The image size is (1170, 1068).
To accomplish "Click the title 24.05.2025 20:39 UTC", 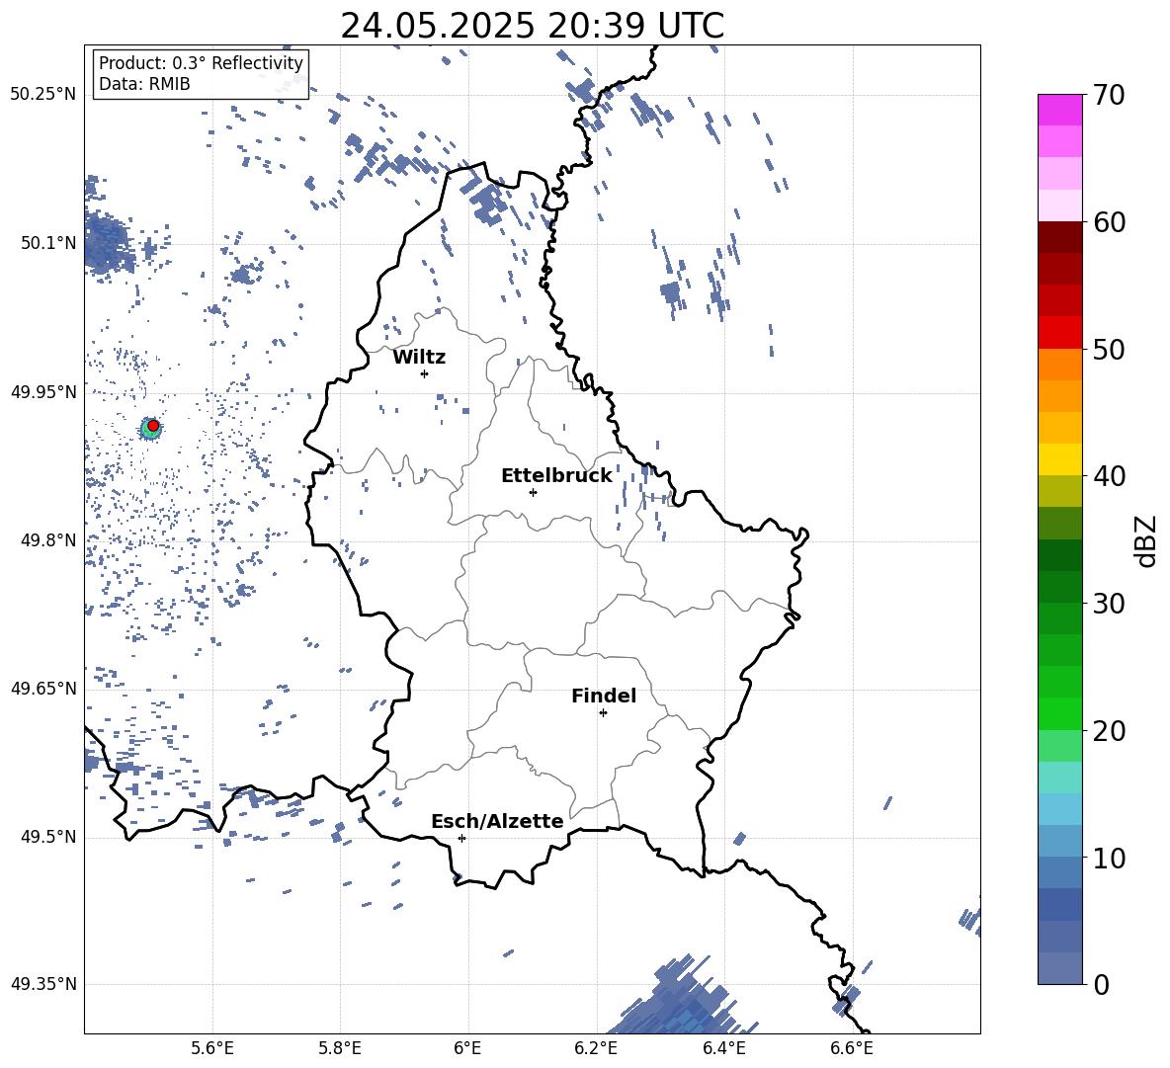I will click(532, 26).
